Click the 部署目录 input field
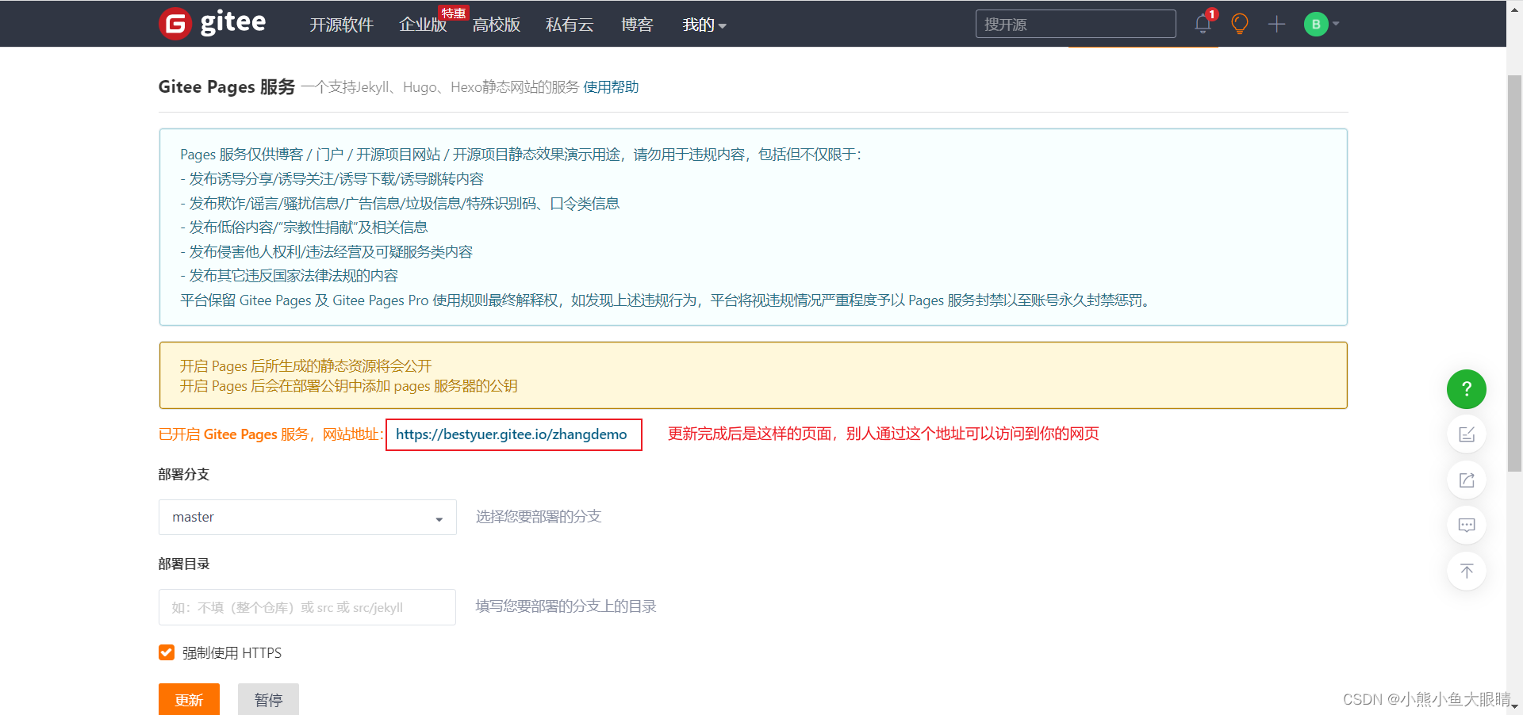1523x715 pixels. (307, 607)
